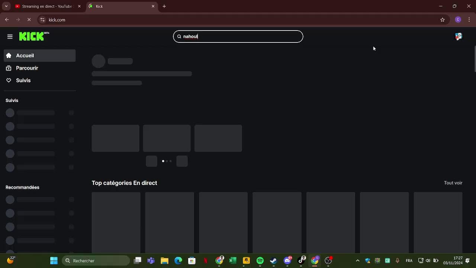Viewport: 476px width, 268px height.
Task: Go to Accueil in the sidebar
Action: tap(40, 55)
